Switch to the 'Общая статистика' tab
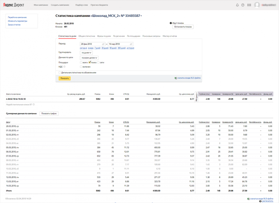Viewport: 279px width, 203px height. [x=87, y=36]
